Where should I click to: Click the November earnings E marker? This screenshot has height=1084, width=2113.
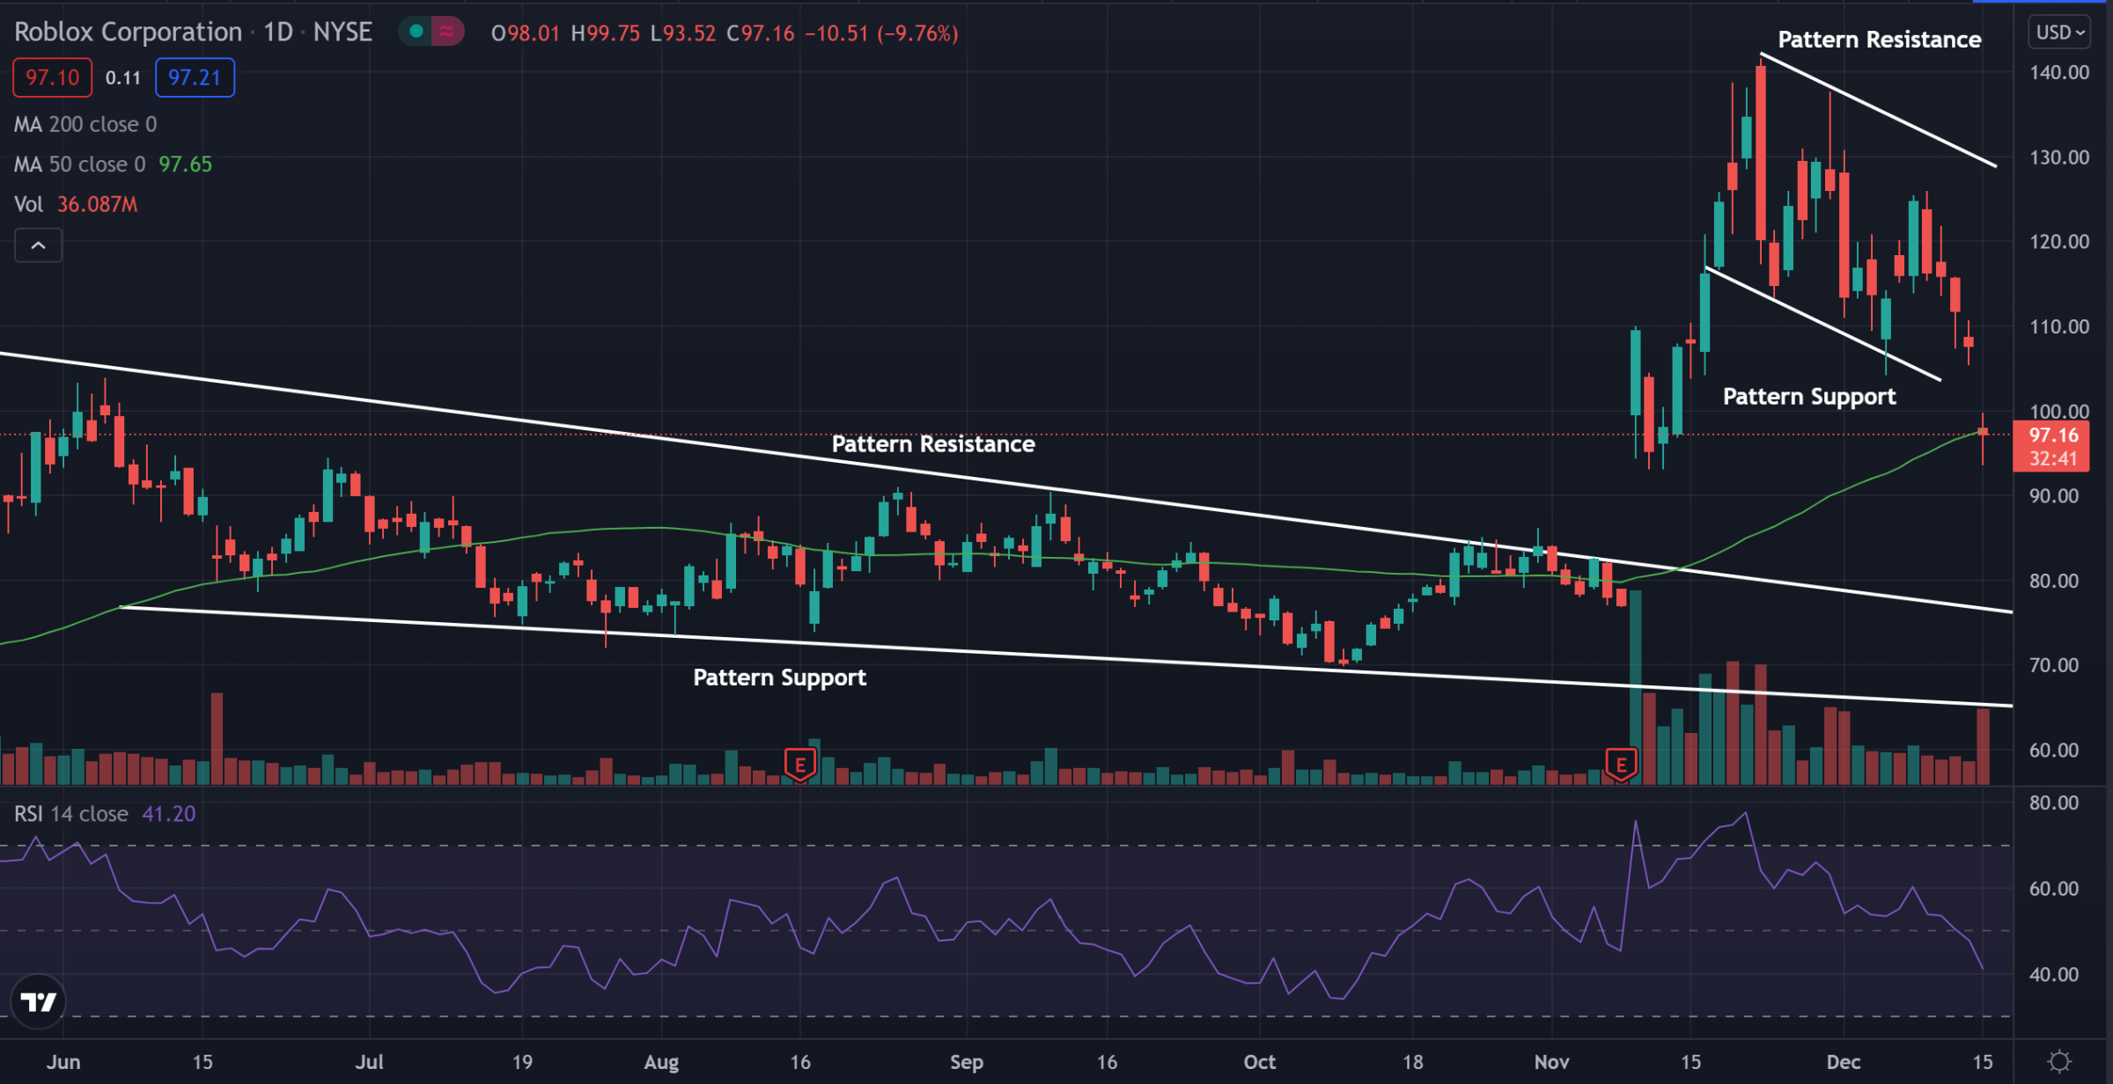click(x=1621, y=765)
